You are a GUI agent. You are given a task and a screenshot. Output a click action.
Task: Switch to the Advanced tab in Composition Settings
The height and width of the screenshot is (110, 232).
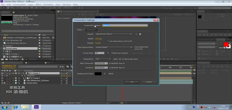[x=91, y=30]
